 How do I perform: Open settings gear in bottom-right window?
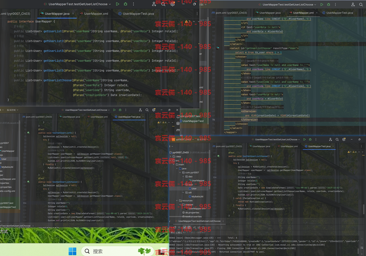coord(344,139)
